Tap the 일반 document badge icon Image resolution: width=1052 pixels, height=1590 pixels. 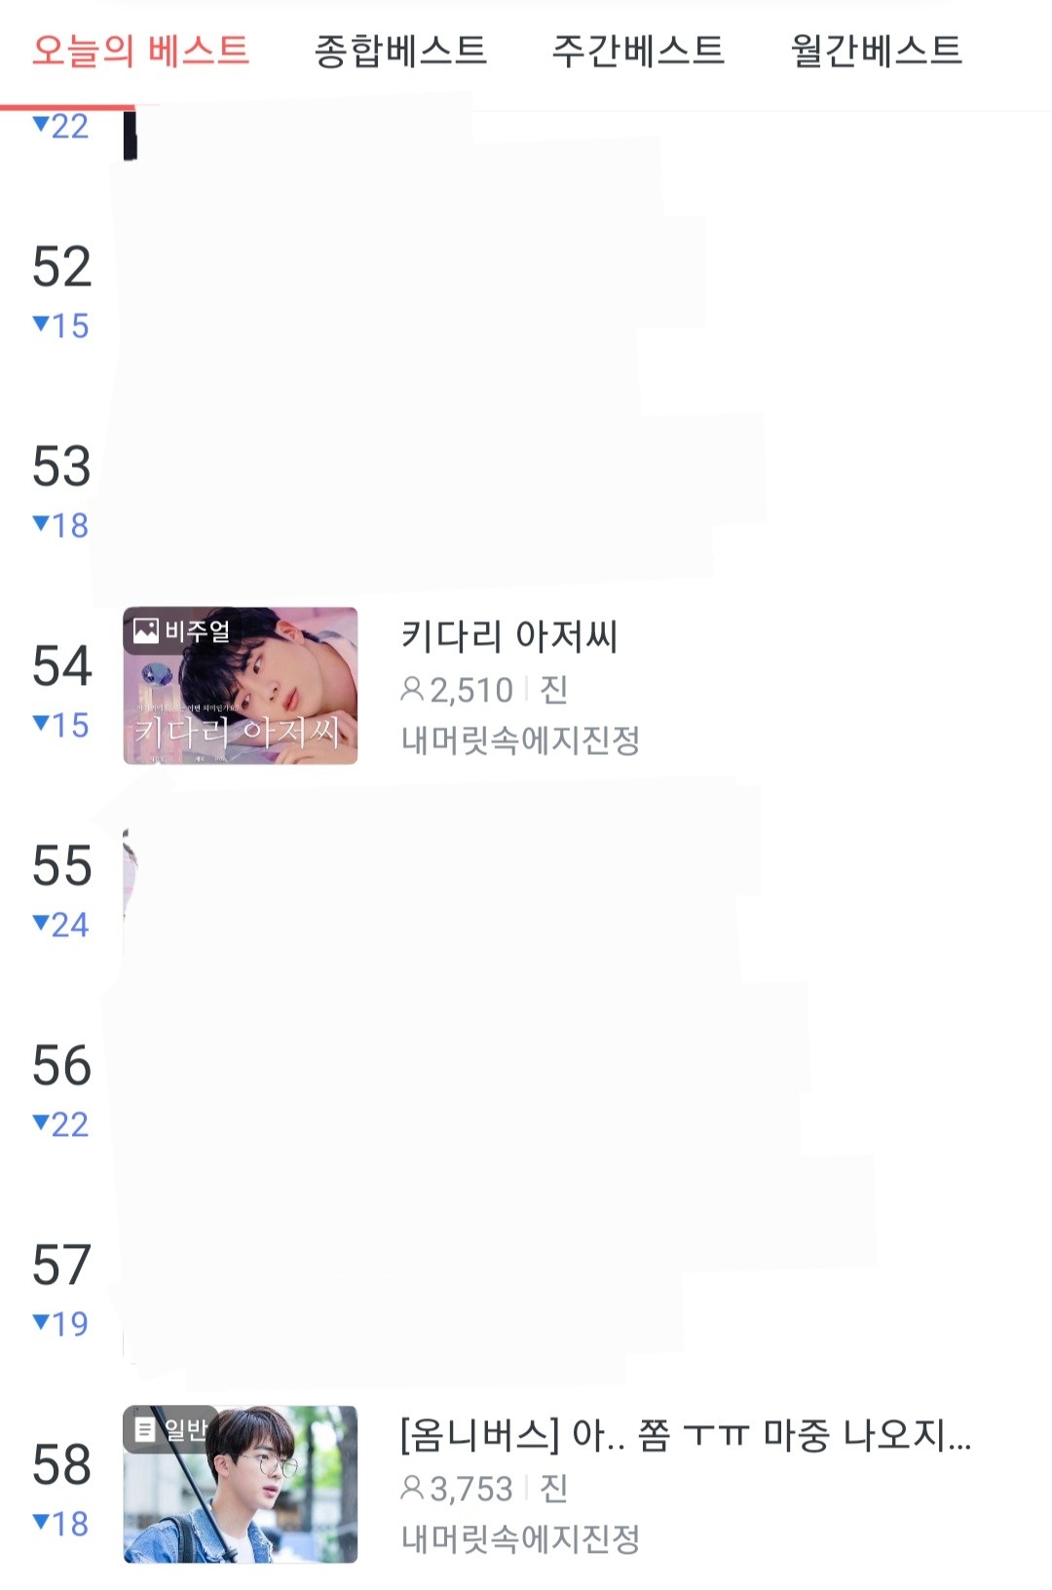pyautogui.click(x=145, y=1429)
